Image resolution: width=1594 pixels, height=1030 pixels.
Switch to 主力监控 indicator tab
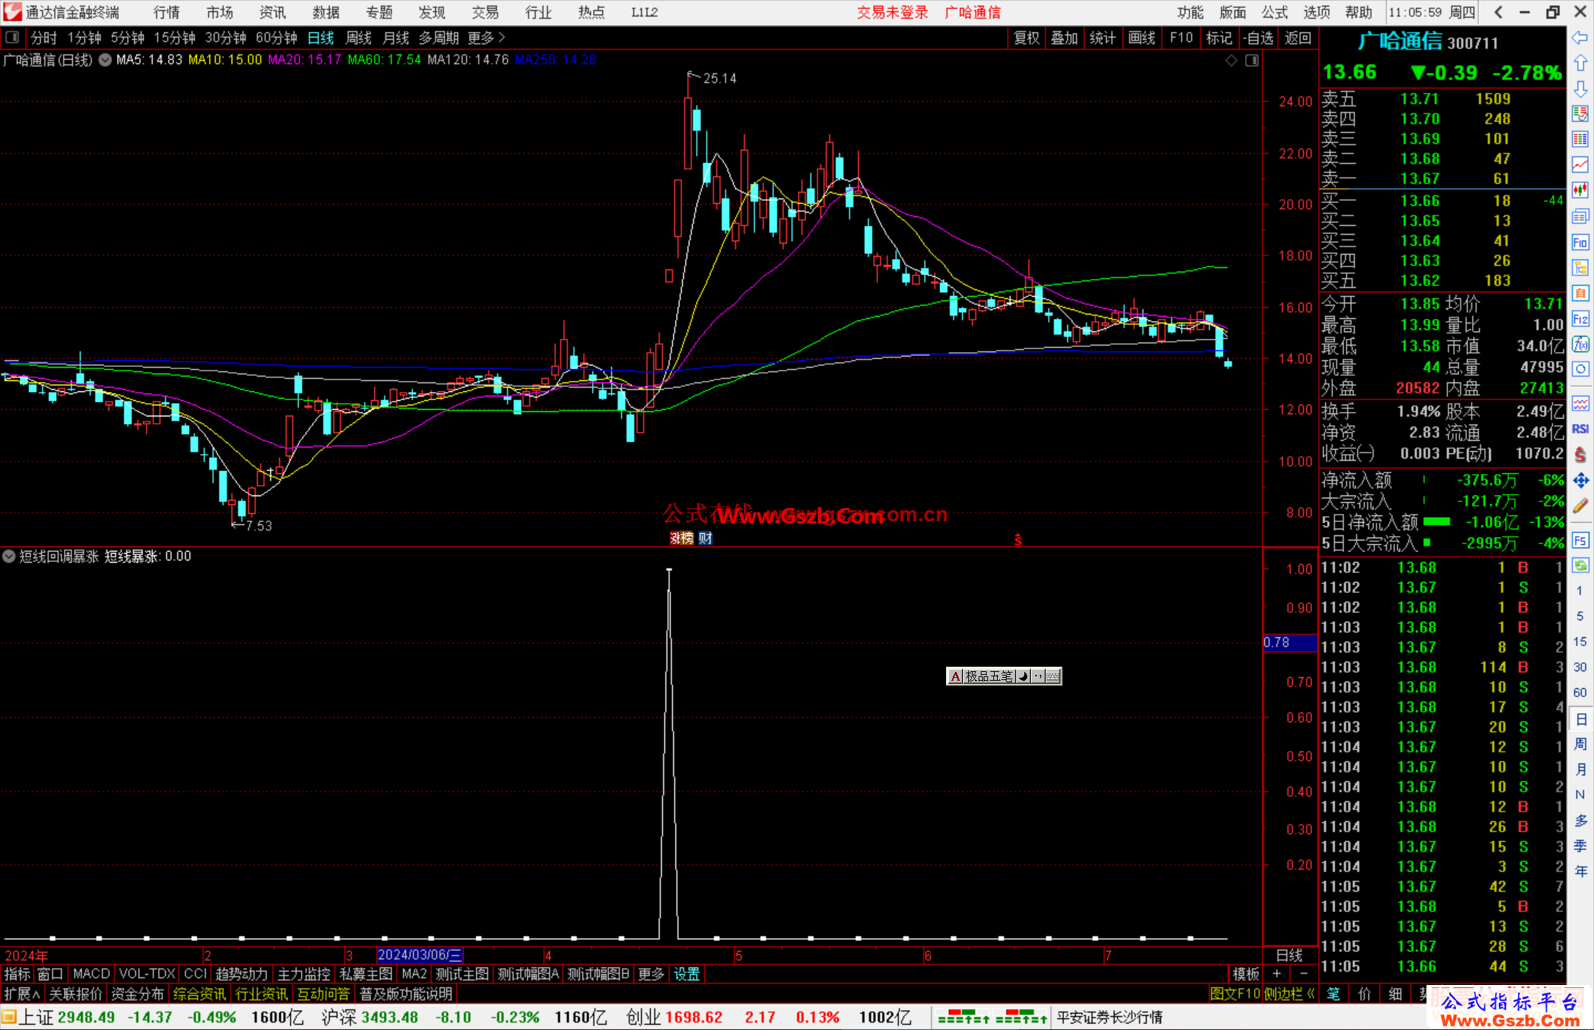click(x=303, y=974)
